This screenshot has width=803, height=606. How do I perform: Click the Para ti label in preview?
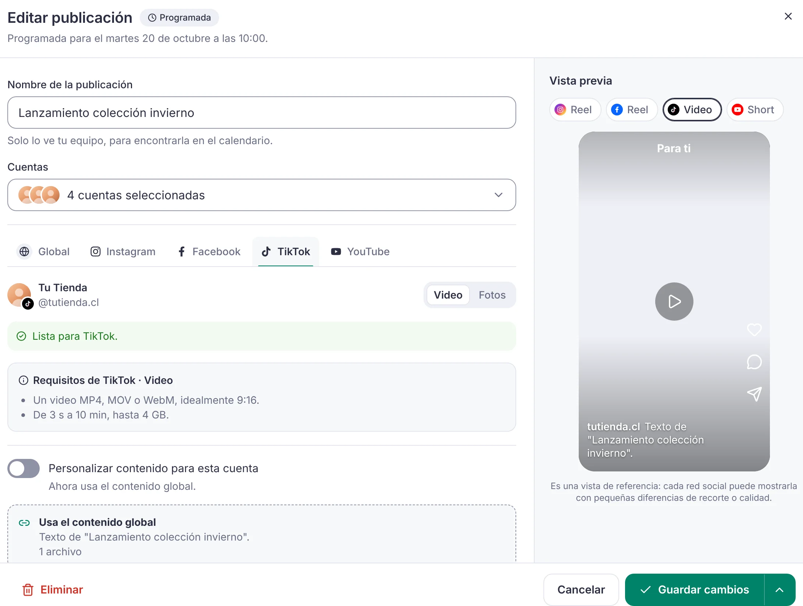coord(674,148)
